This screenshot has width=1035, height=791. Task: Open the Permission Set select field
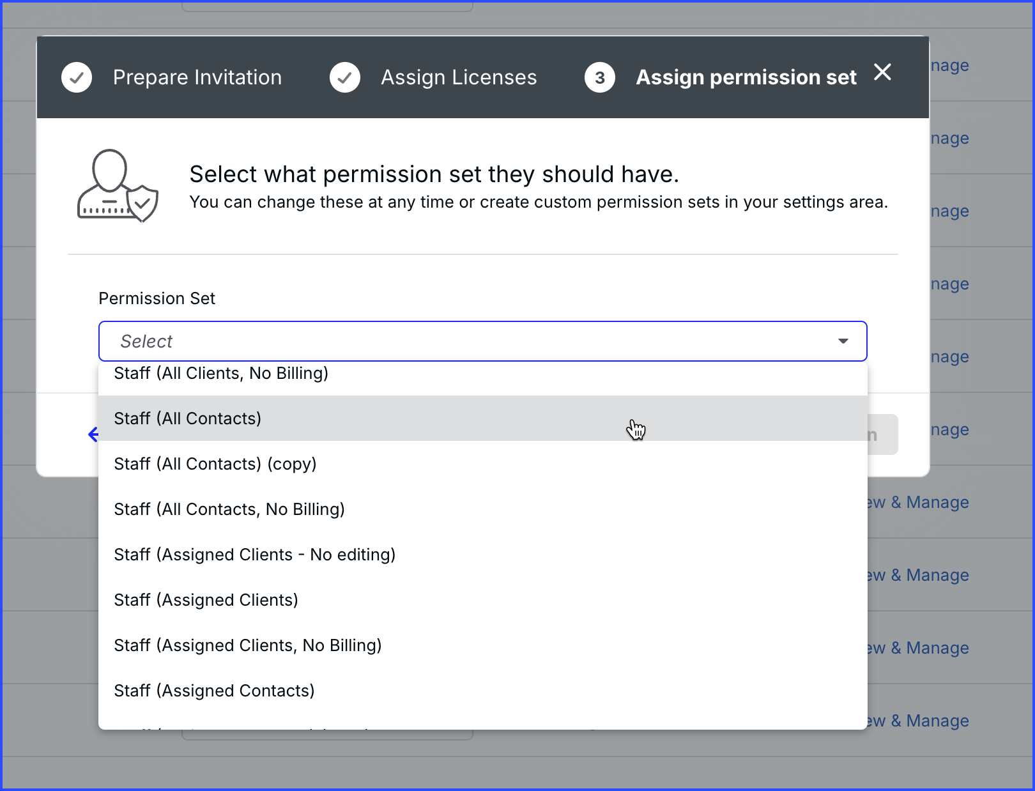[473, 341]
